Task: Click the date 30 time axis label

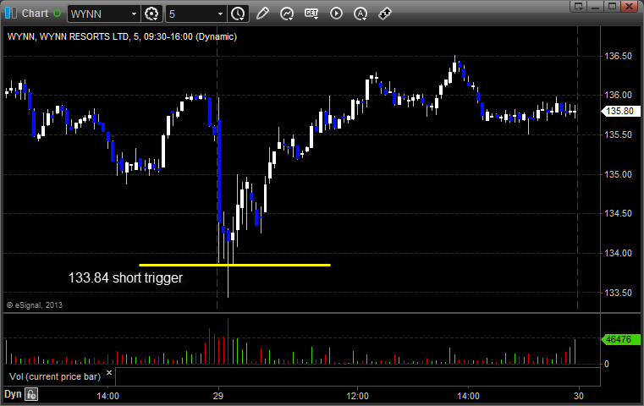Action: [578, 396]
